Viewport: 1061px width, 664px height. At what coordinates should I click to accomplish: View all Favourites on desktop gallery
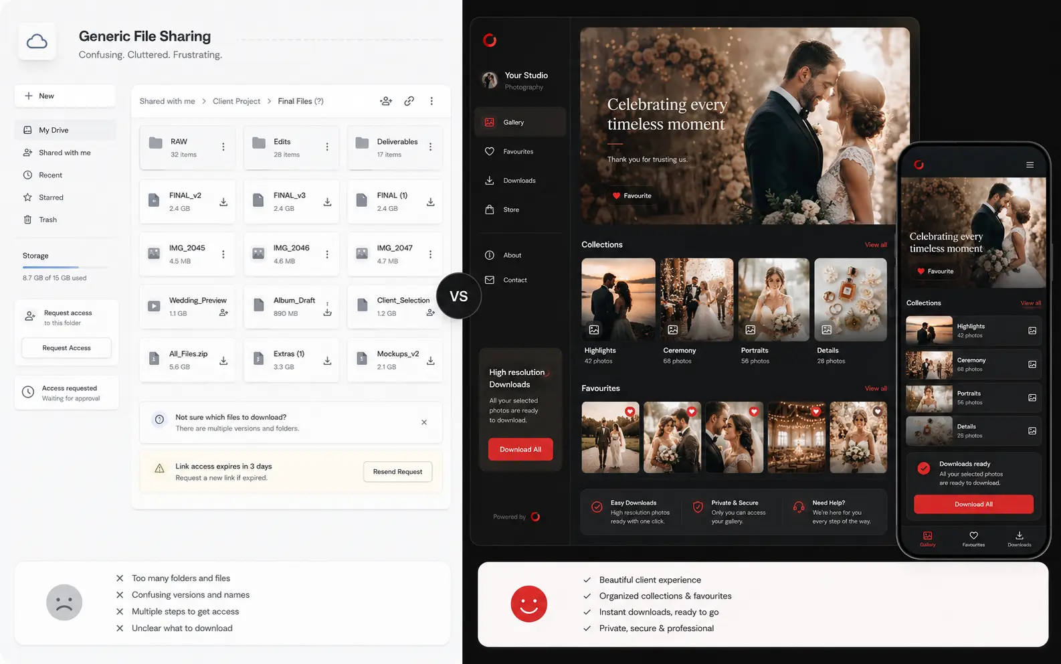point(876,388)
